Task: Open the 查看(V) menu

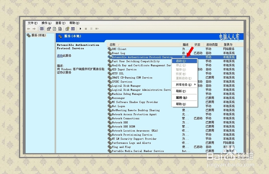Action: point(60,23)
